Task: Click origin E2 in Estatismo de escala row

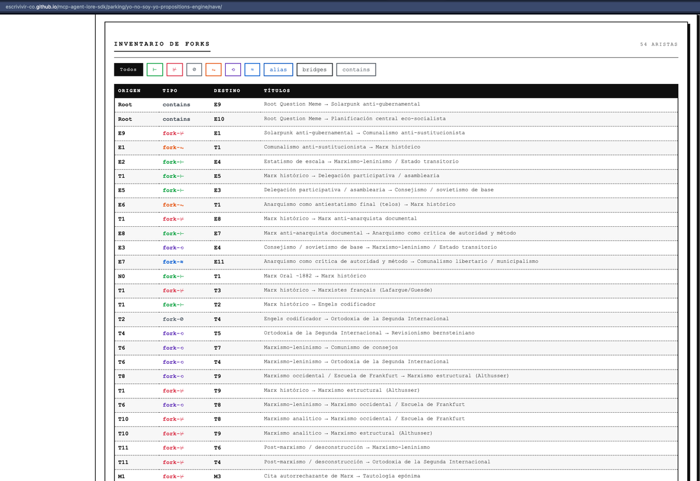Action: [x=121, y=161]
